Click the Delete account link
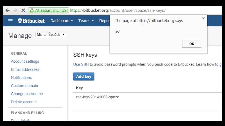Image resolution: width=225 pixels, height=126 pixels. coord(24,102)
